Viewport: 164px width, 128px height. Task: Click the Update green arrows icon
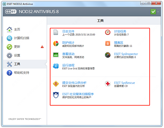pyautogui.click(x=10, y=47)
